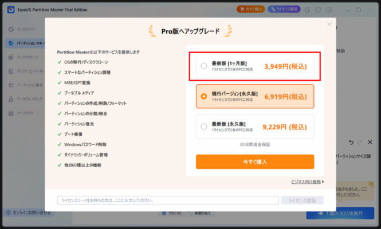The width and height of the screenshot is (381, 229).
Task: Click the undo arrow icon in task panel
Action: [x=351, y=143]
